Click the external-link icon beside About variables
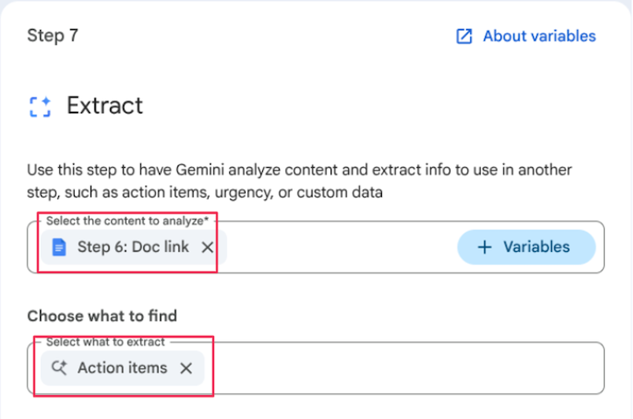The image size is (633, 419). tap(464, 36)
